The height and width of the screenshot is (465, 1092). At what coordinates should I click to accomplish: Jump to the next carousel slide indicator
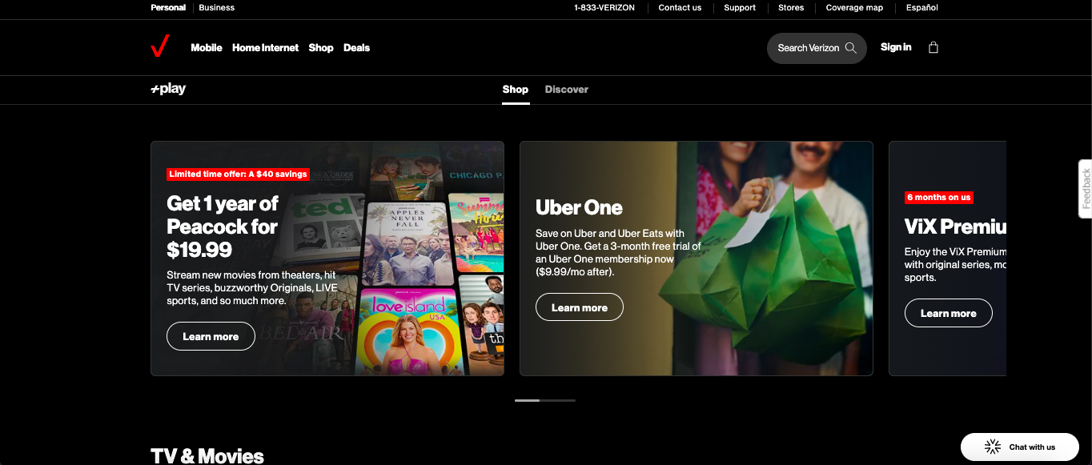(x=557, y=400)
